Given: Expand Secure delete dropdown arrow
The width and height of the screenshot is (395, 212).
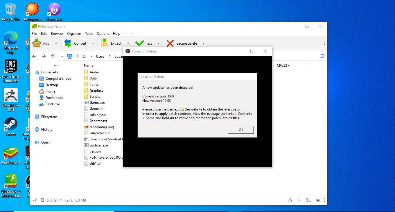Looking at the screenshot, I should [203, 43].
